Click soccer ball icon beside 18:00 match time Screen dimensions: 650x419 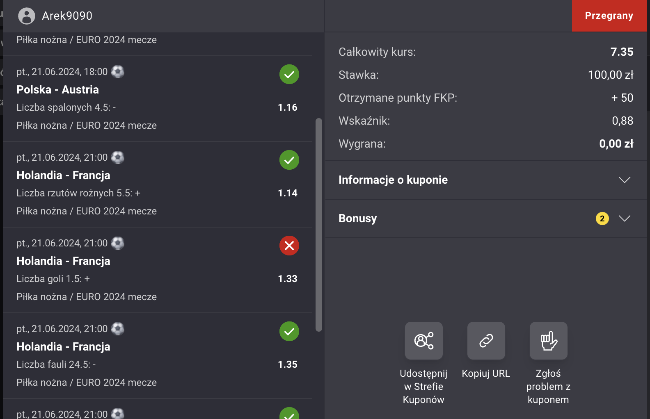coord(118,72)
